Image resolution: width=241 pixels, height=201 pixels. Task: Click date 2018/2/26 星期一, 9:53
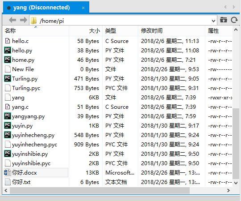tap(170, 69)
